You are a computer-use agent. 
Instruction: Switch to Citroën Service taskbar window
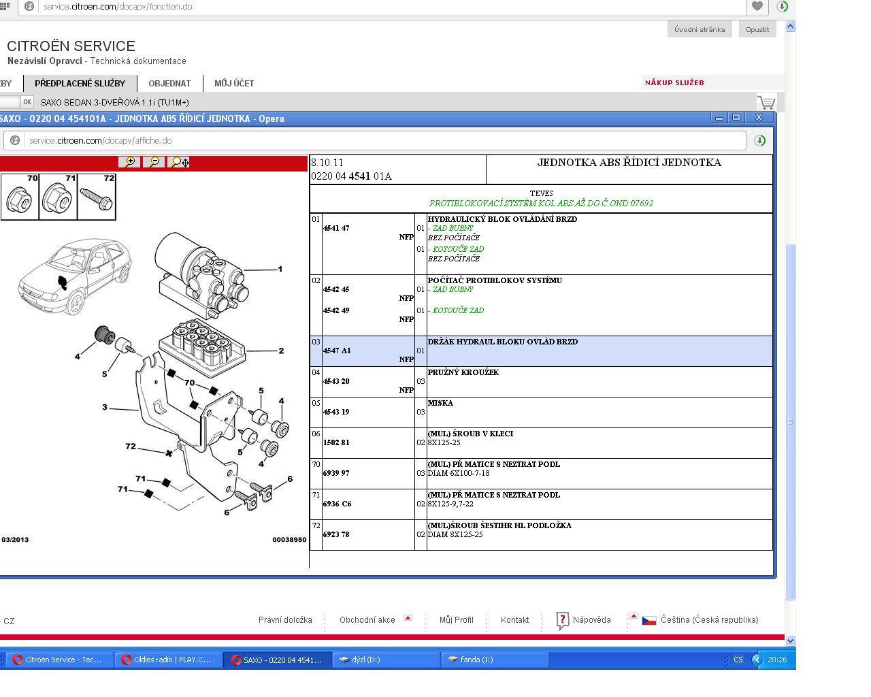point(59,660)
